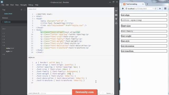Screen dimensions: 169x95
Task: Click the text-align paragraph in browser
Action: [144, 15]
